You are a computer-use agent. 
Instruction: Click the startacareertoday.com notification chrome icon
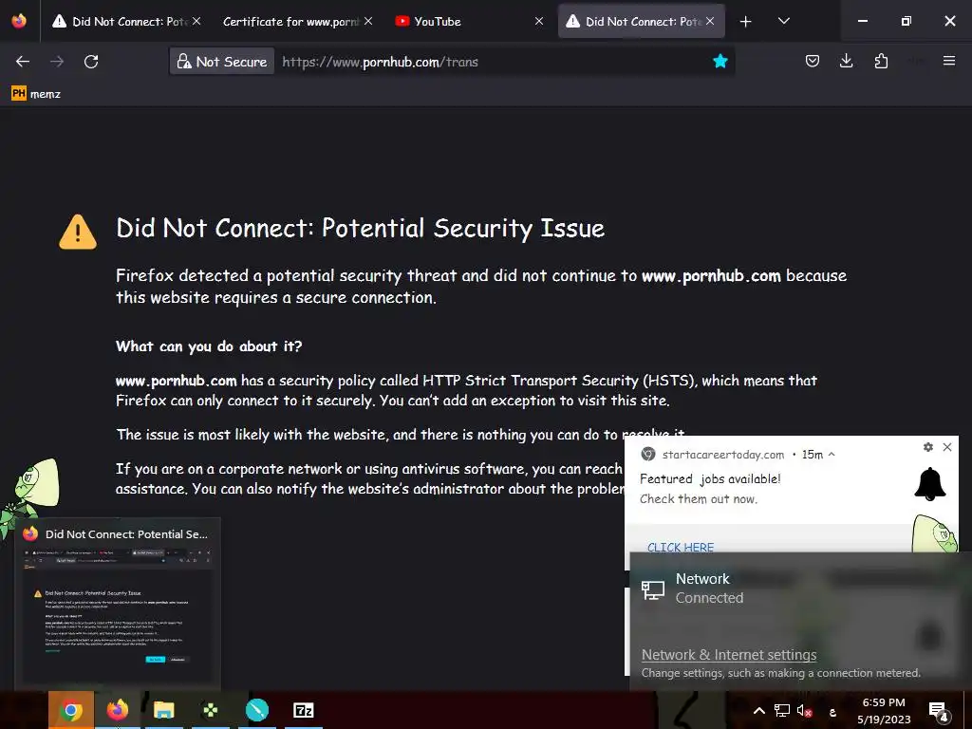point(648,454)
